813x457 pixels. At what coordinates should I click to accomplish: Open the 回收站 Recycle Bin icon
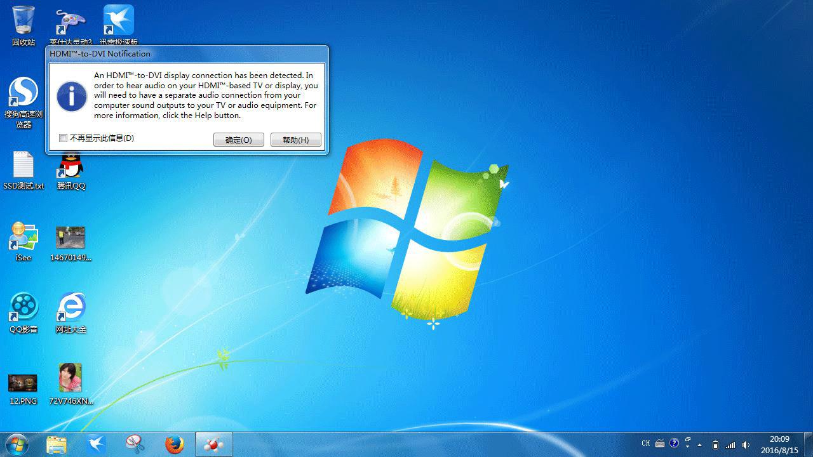click(x=24, y=25)
